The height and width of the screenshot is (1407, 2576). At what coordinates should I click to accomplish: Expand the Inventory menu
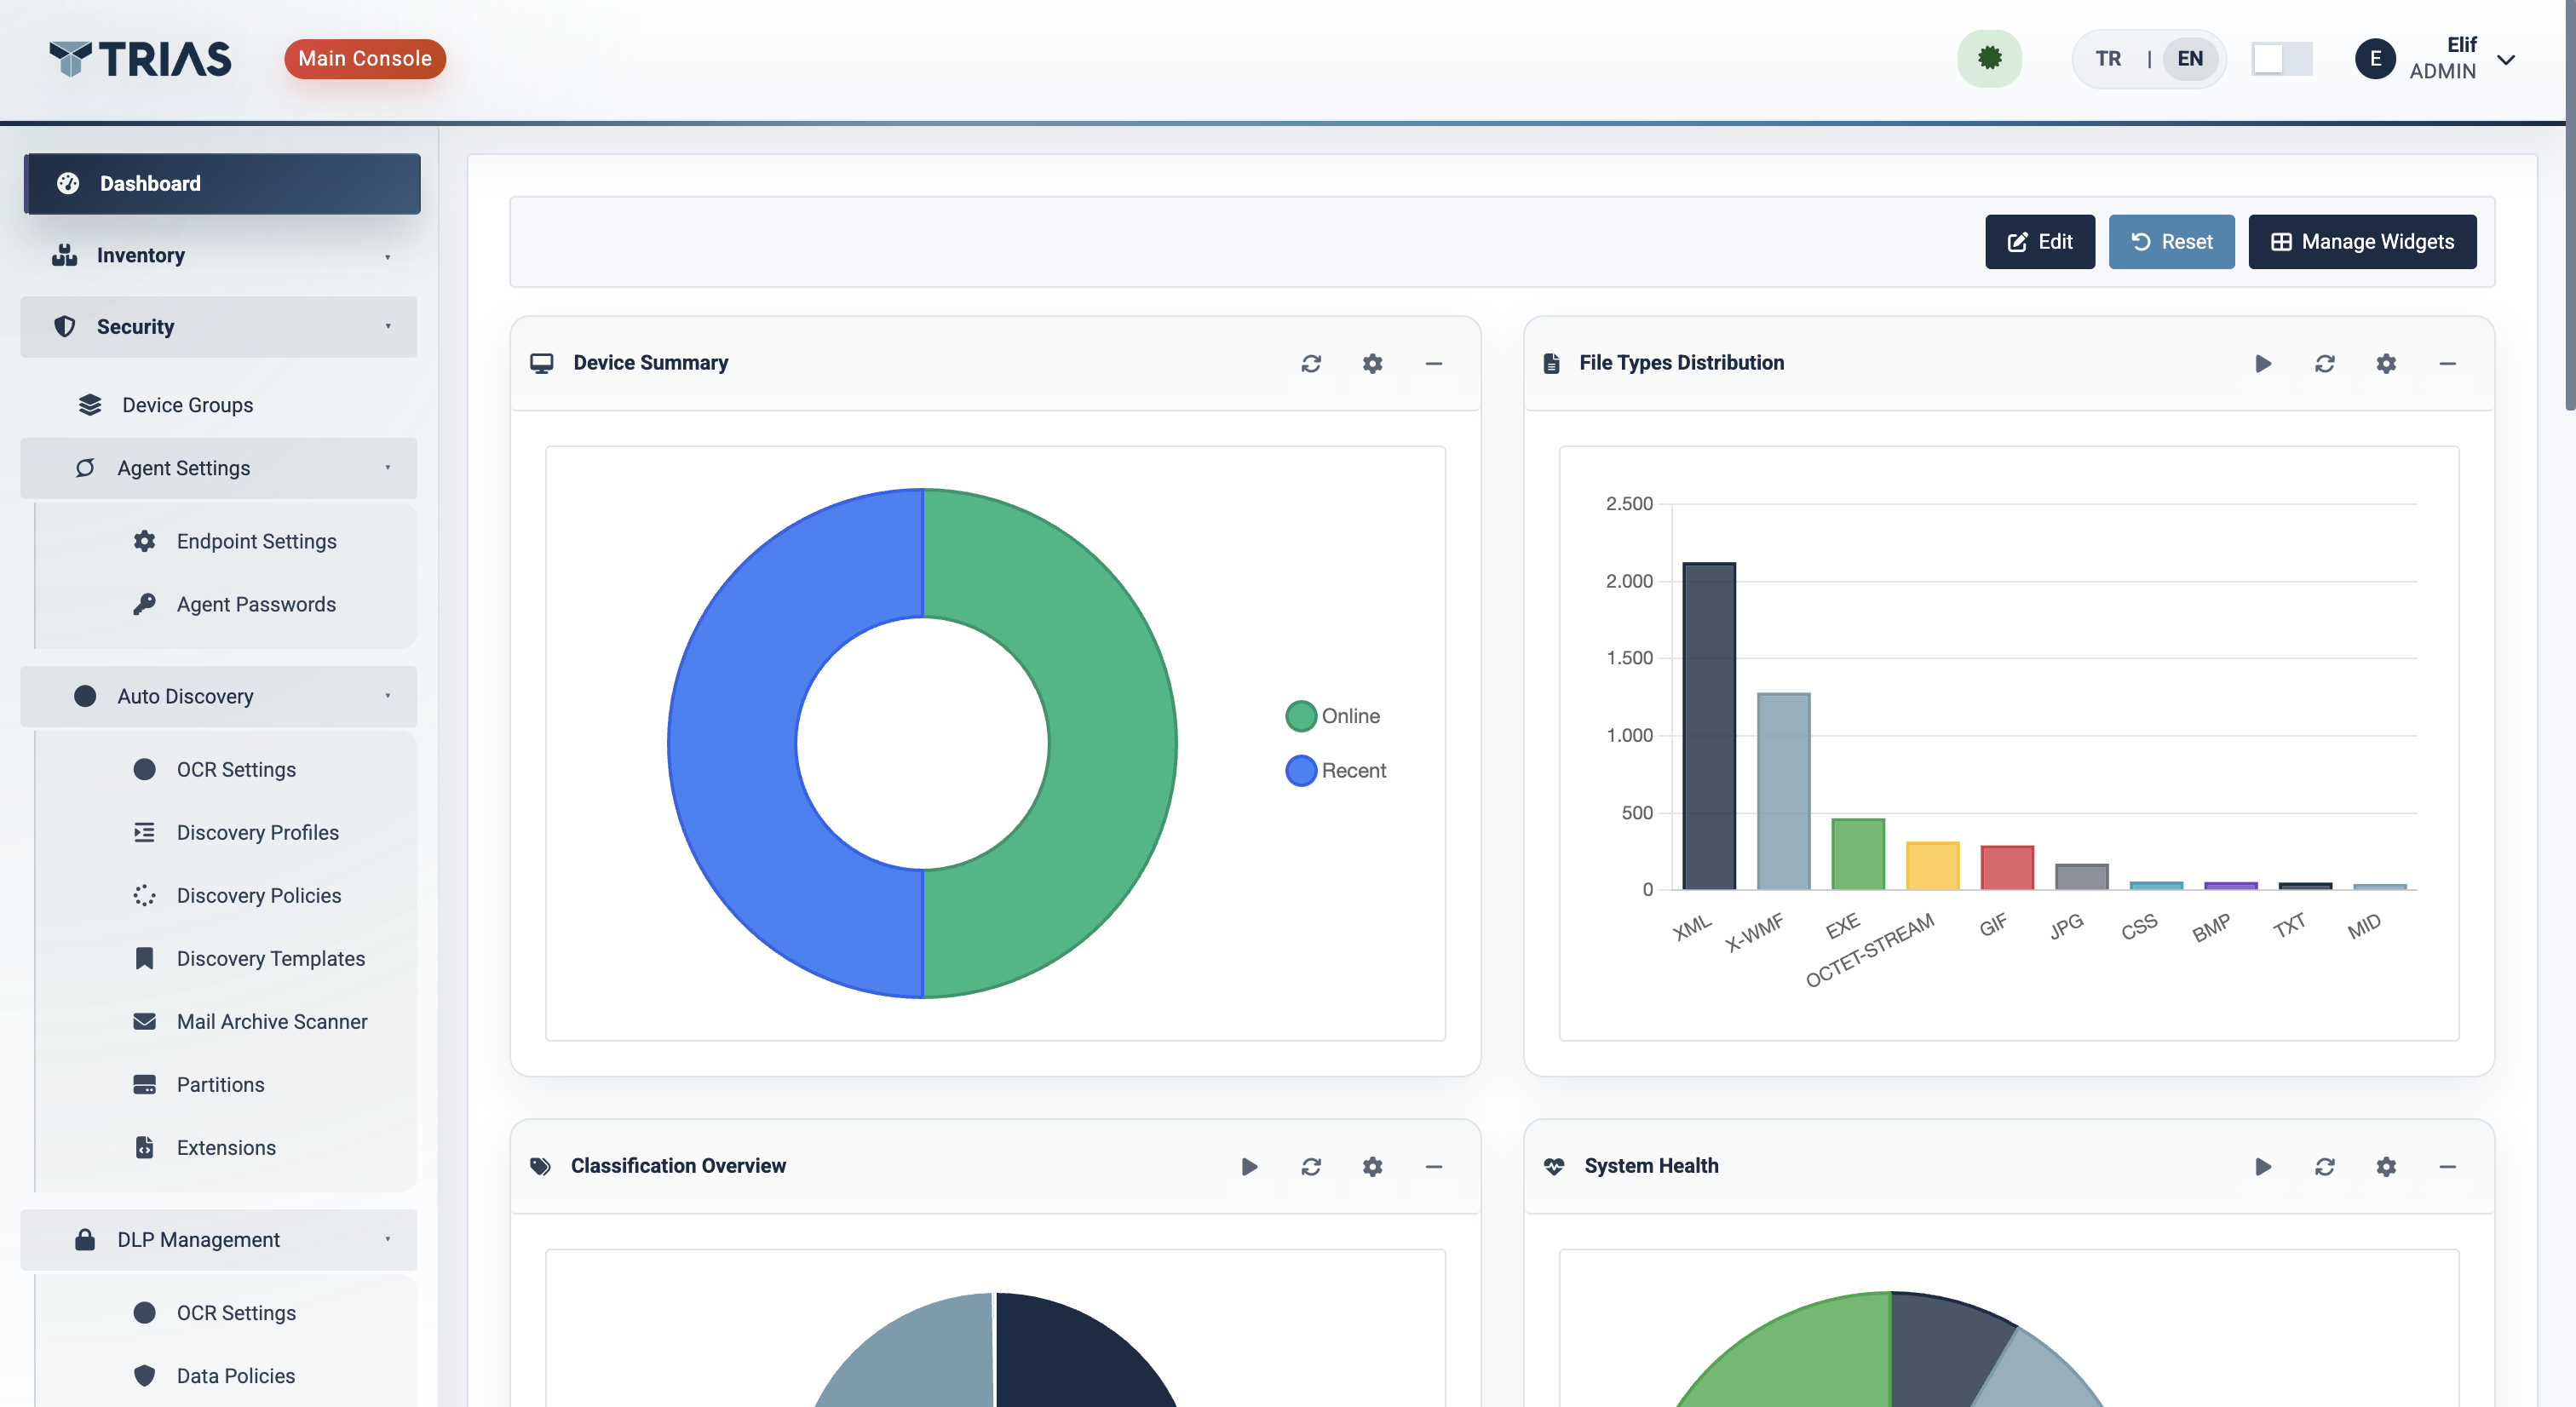point(219,255)
